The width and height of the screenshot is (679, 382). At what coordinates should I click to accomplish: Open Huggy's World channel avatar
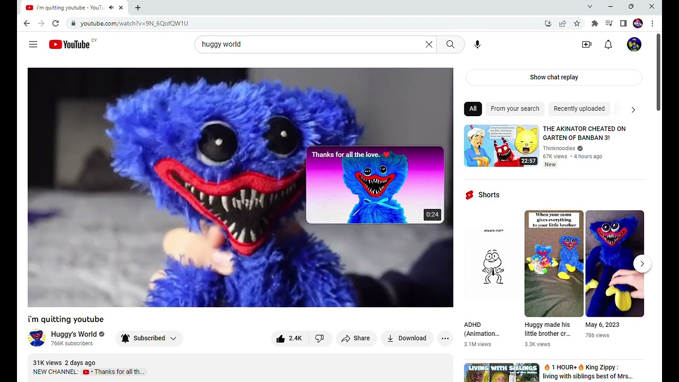(37, 338)
